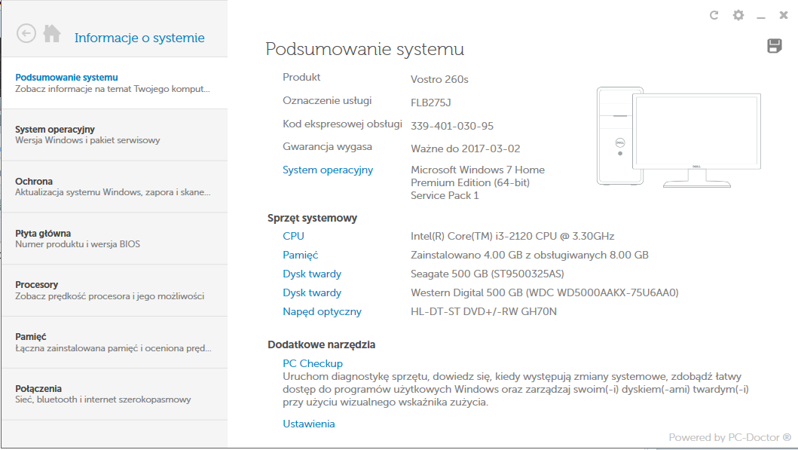
Task: Open the System operacyjny sidebar section
Action: (x=115, y=135)
